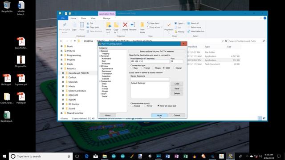Viewport: 285px width, 160px height.
Task: Click the Load saved session button
Action: click(177, 84)
